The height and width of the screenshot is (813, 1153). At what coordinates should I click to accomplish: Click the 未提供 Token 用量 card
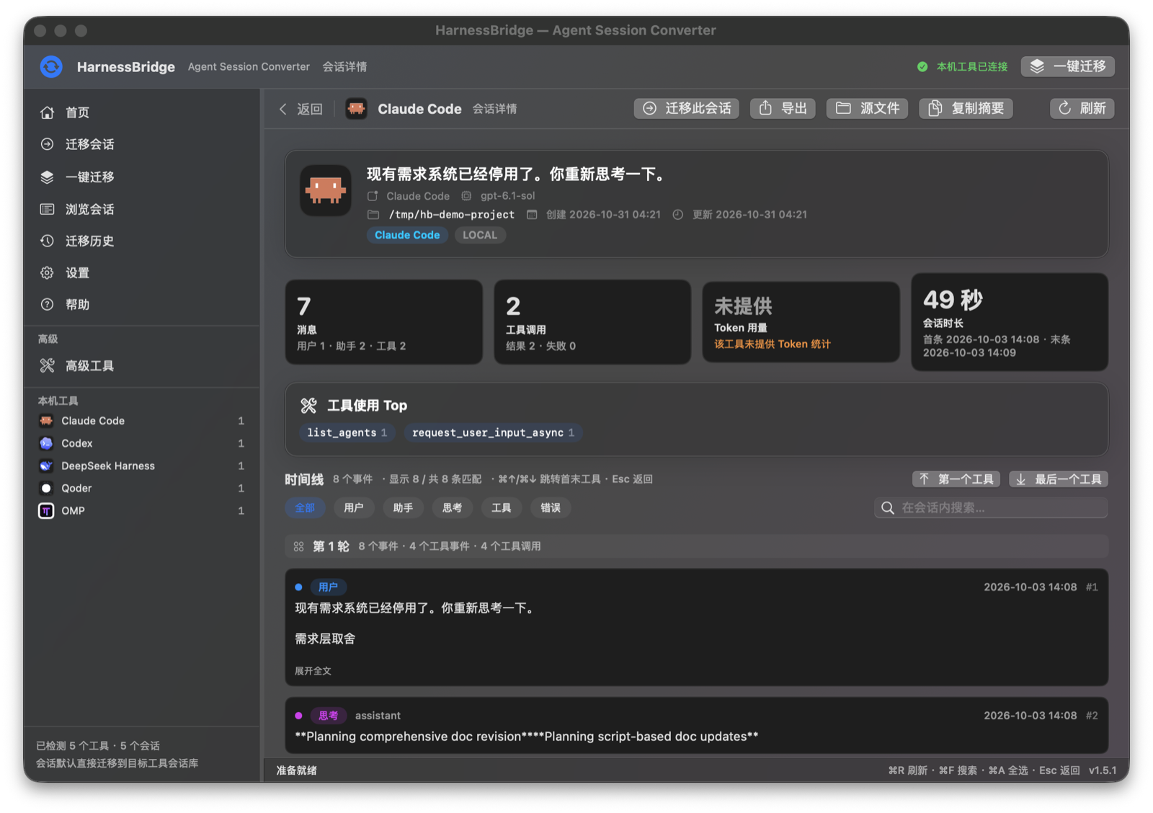click(801, 322)
